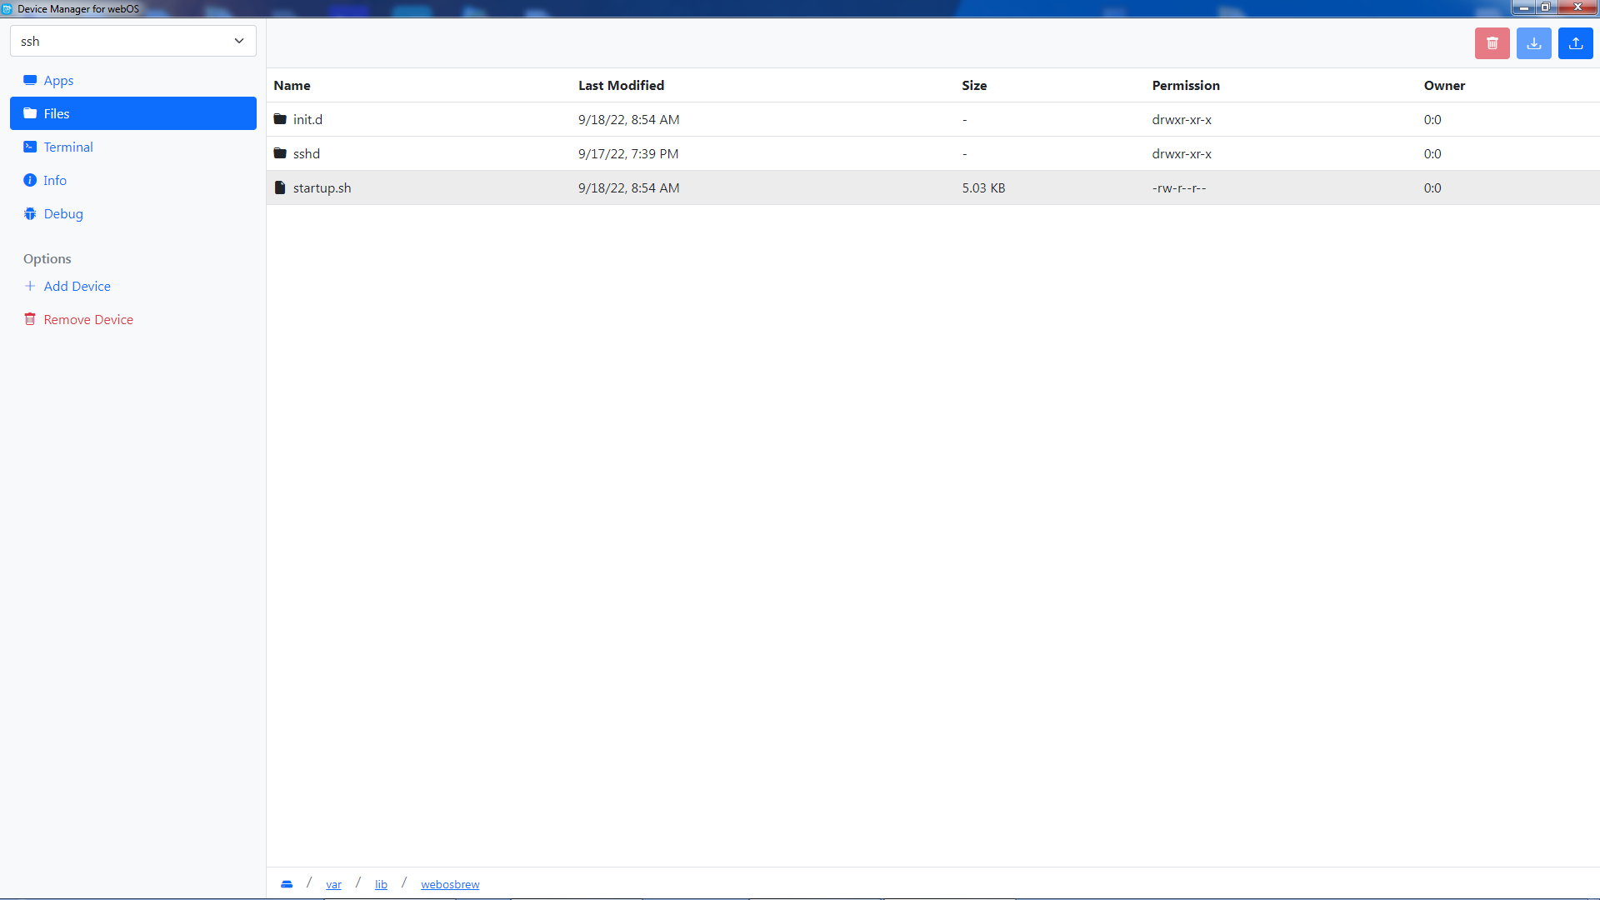The height and width of the screenshot is (900, 1600).
Task: Click the startup.sh file icon
Action: pyautogui.click(x=280, y=187)
